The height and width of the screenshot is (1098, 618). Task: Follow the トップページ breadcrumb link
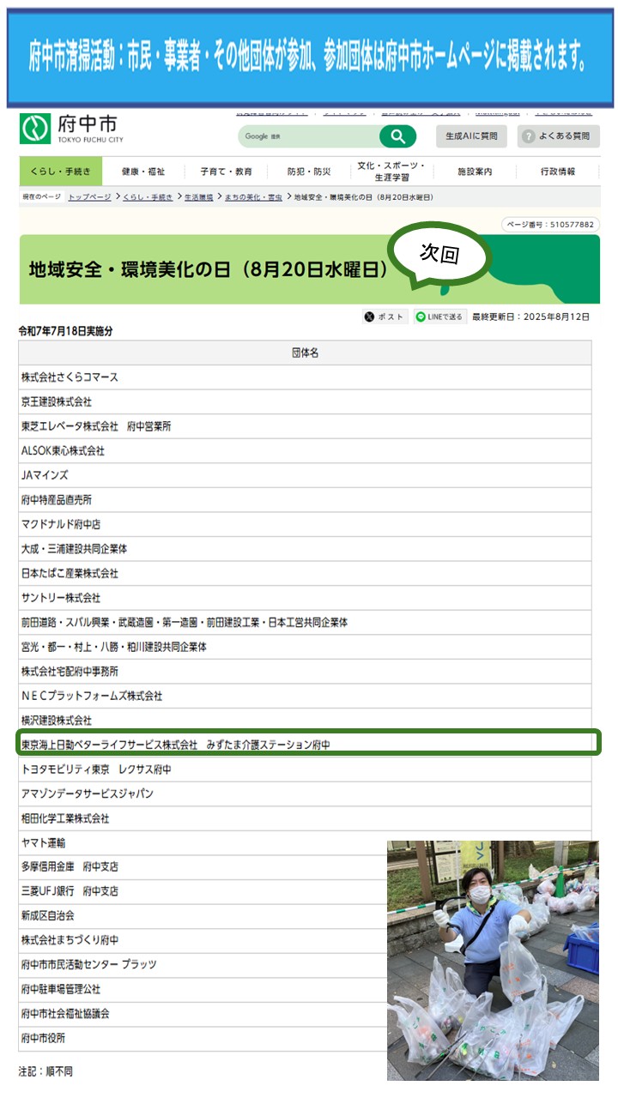tap(89, 197)
